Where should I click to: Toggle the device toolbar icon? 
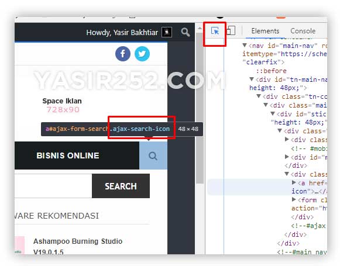click(x=231, y=30)
